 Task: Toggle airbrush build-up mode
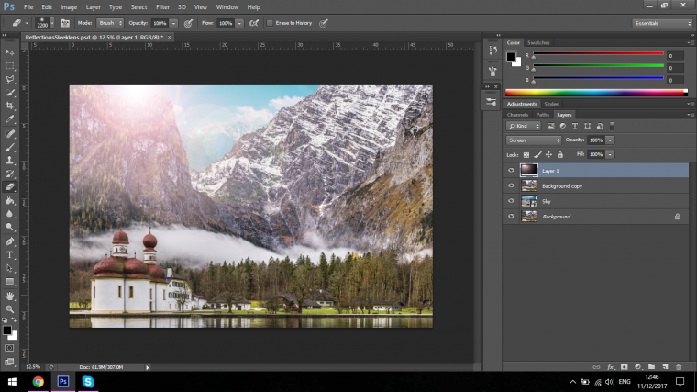coord(254,23)
